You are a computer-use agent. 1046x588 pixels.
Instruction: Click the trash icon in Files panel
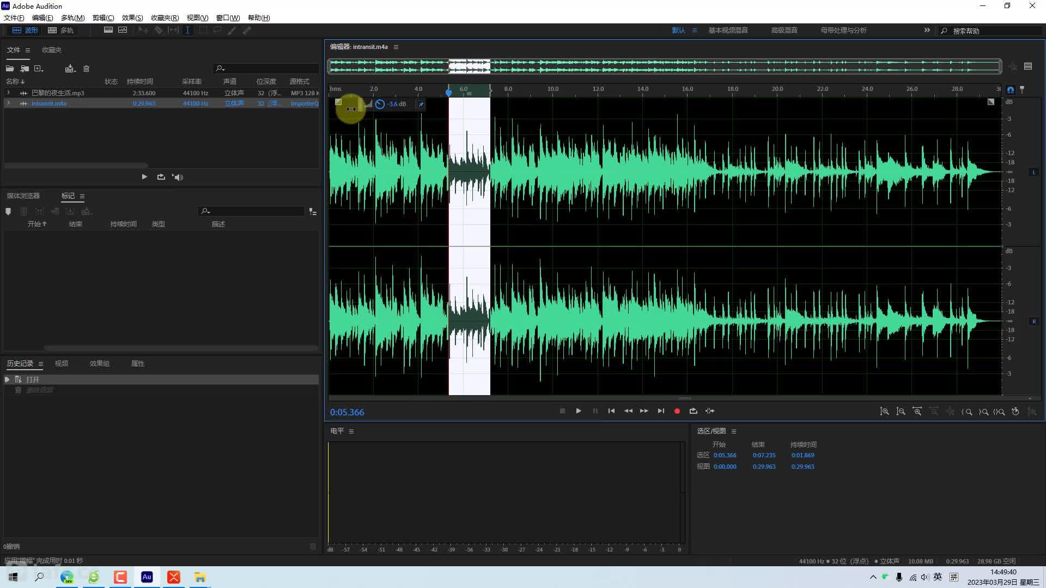(86, 69)
